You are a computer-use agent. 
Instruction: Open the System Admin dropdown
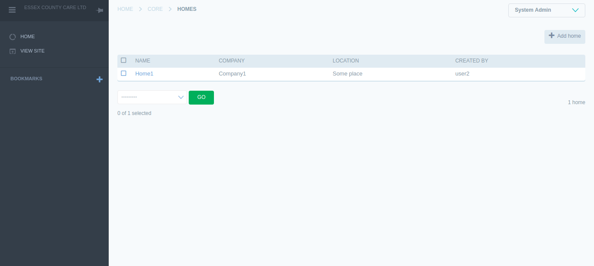pyautogui.click(x=546, y=10)
